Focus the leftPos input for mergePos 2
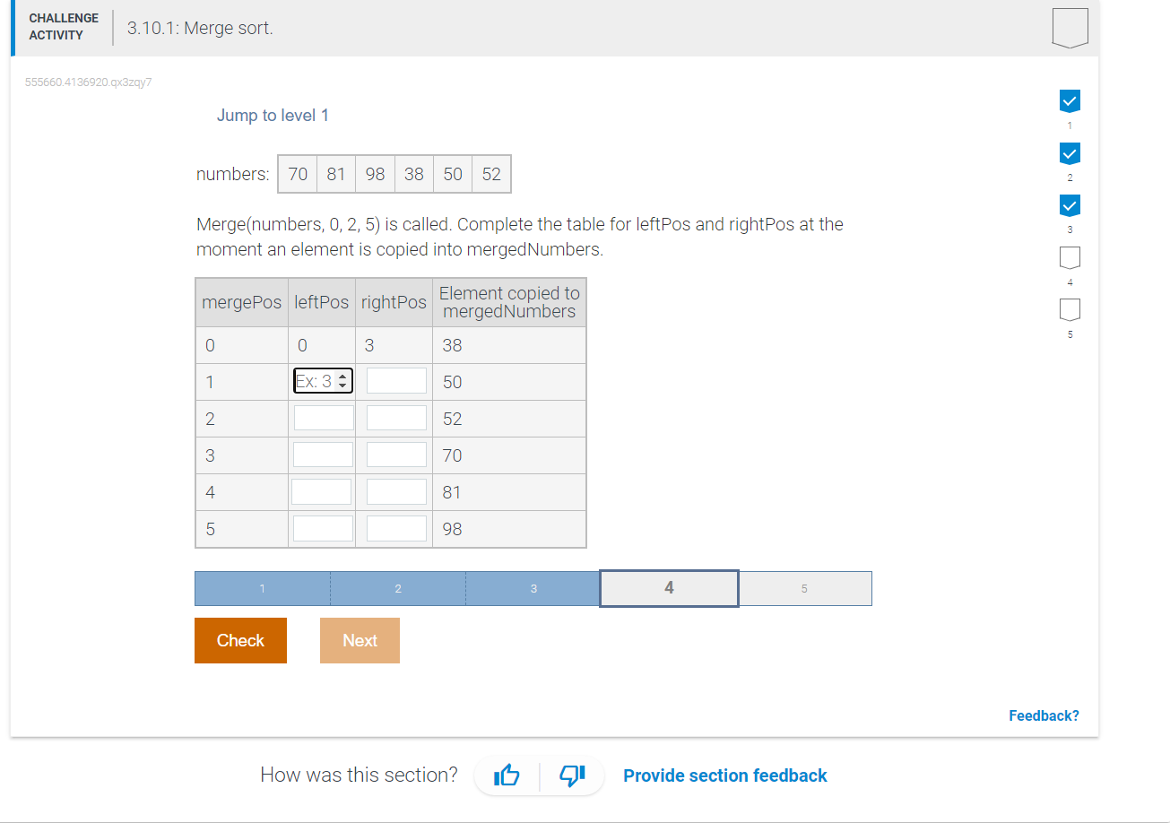This screenshot has height=823, width=1170. click(x=323, y=418)
